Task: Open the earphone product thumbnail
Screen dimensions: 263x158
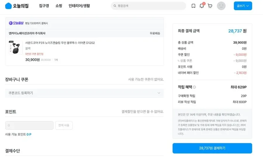Action: 16,48
